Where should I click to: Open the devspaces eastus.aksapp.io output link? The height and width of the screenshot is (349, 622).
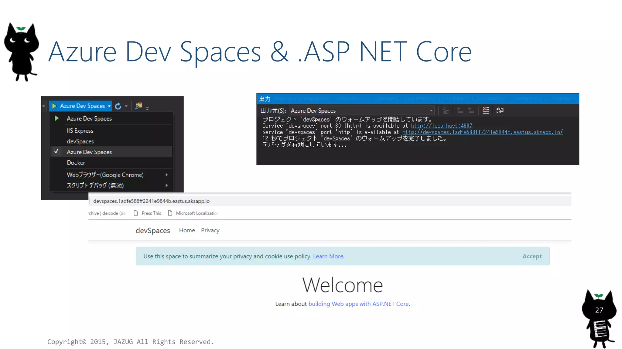point(483,132)
